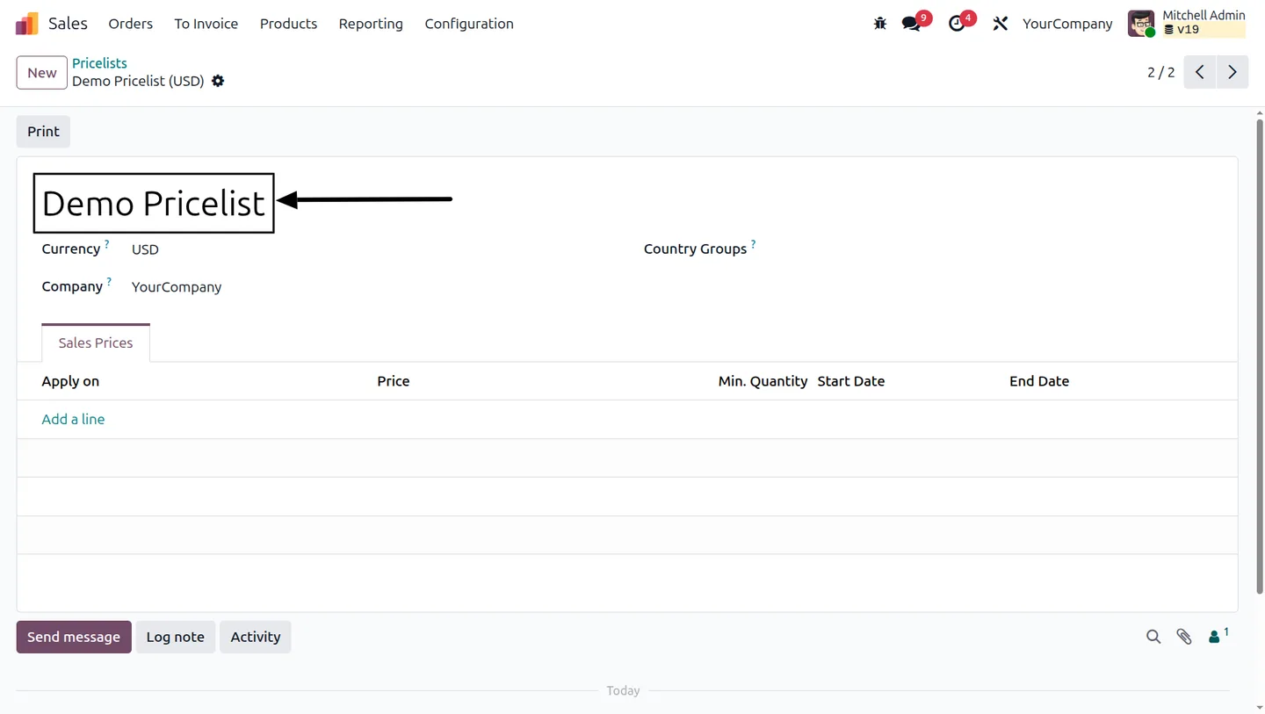Open the Configuration menu
This screenshot has height=714, width=1265.
(469, 24)
